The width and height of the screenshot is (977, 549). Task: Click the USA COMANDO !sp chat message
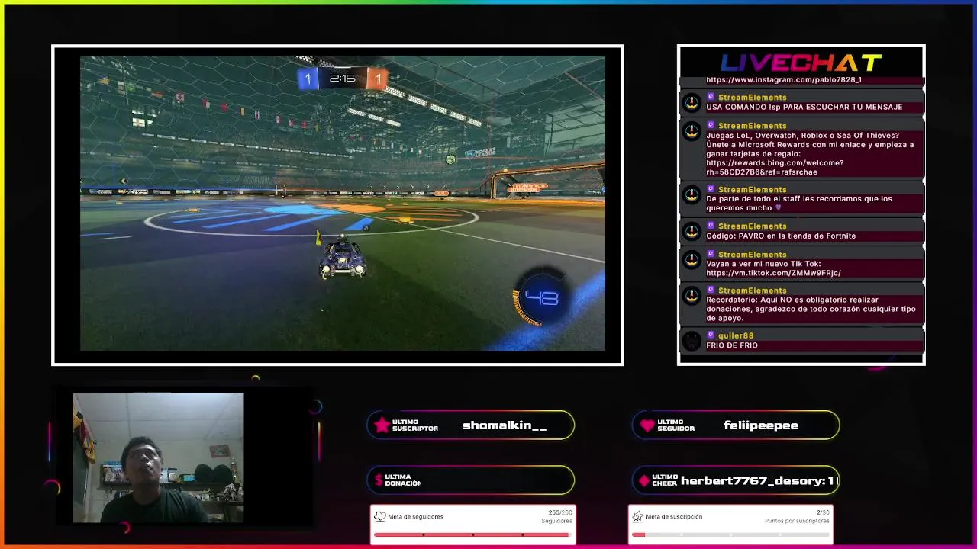(x=804, y=108)
